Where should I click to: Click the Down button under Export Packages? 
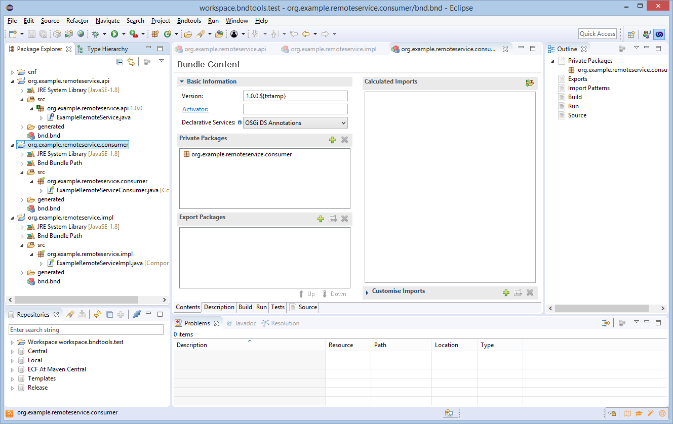[334, 294]
